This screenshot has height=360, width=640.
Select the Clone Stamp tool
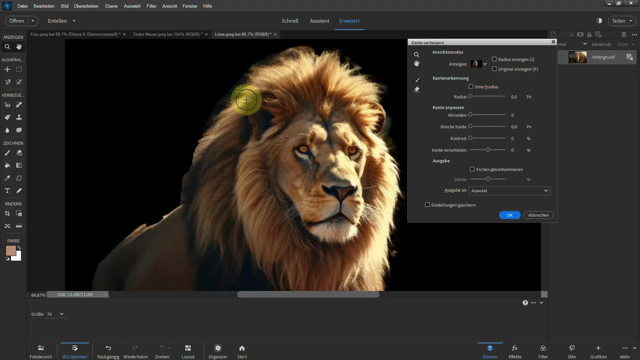tap(19, 117)
